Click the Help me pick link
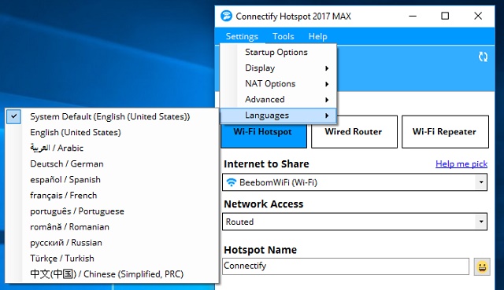Viewport: 504px width, 290px height. tap(461, 164)
